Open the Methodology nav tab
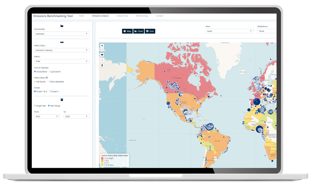This screenshot has width=311, height=186. [142, 16]
